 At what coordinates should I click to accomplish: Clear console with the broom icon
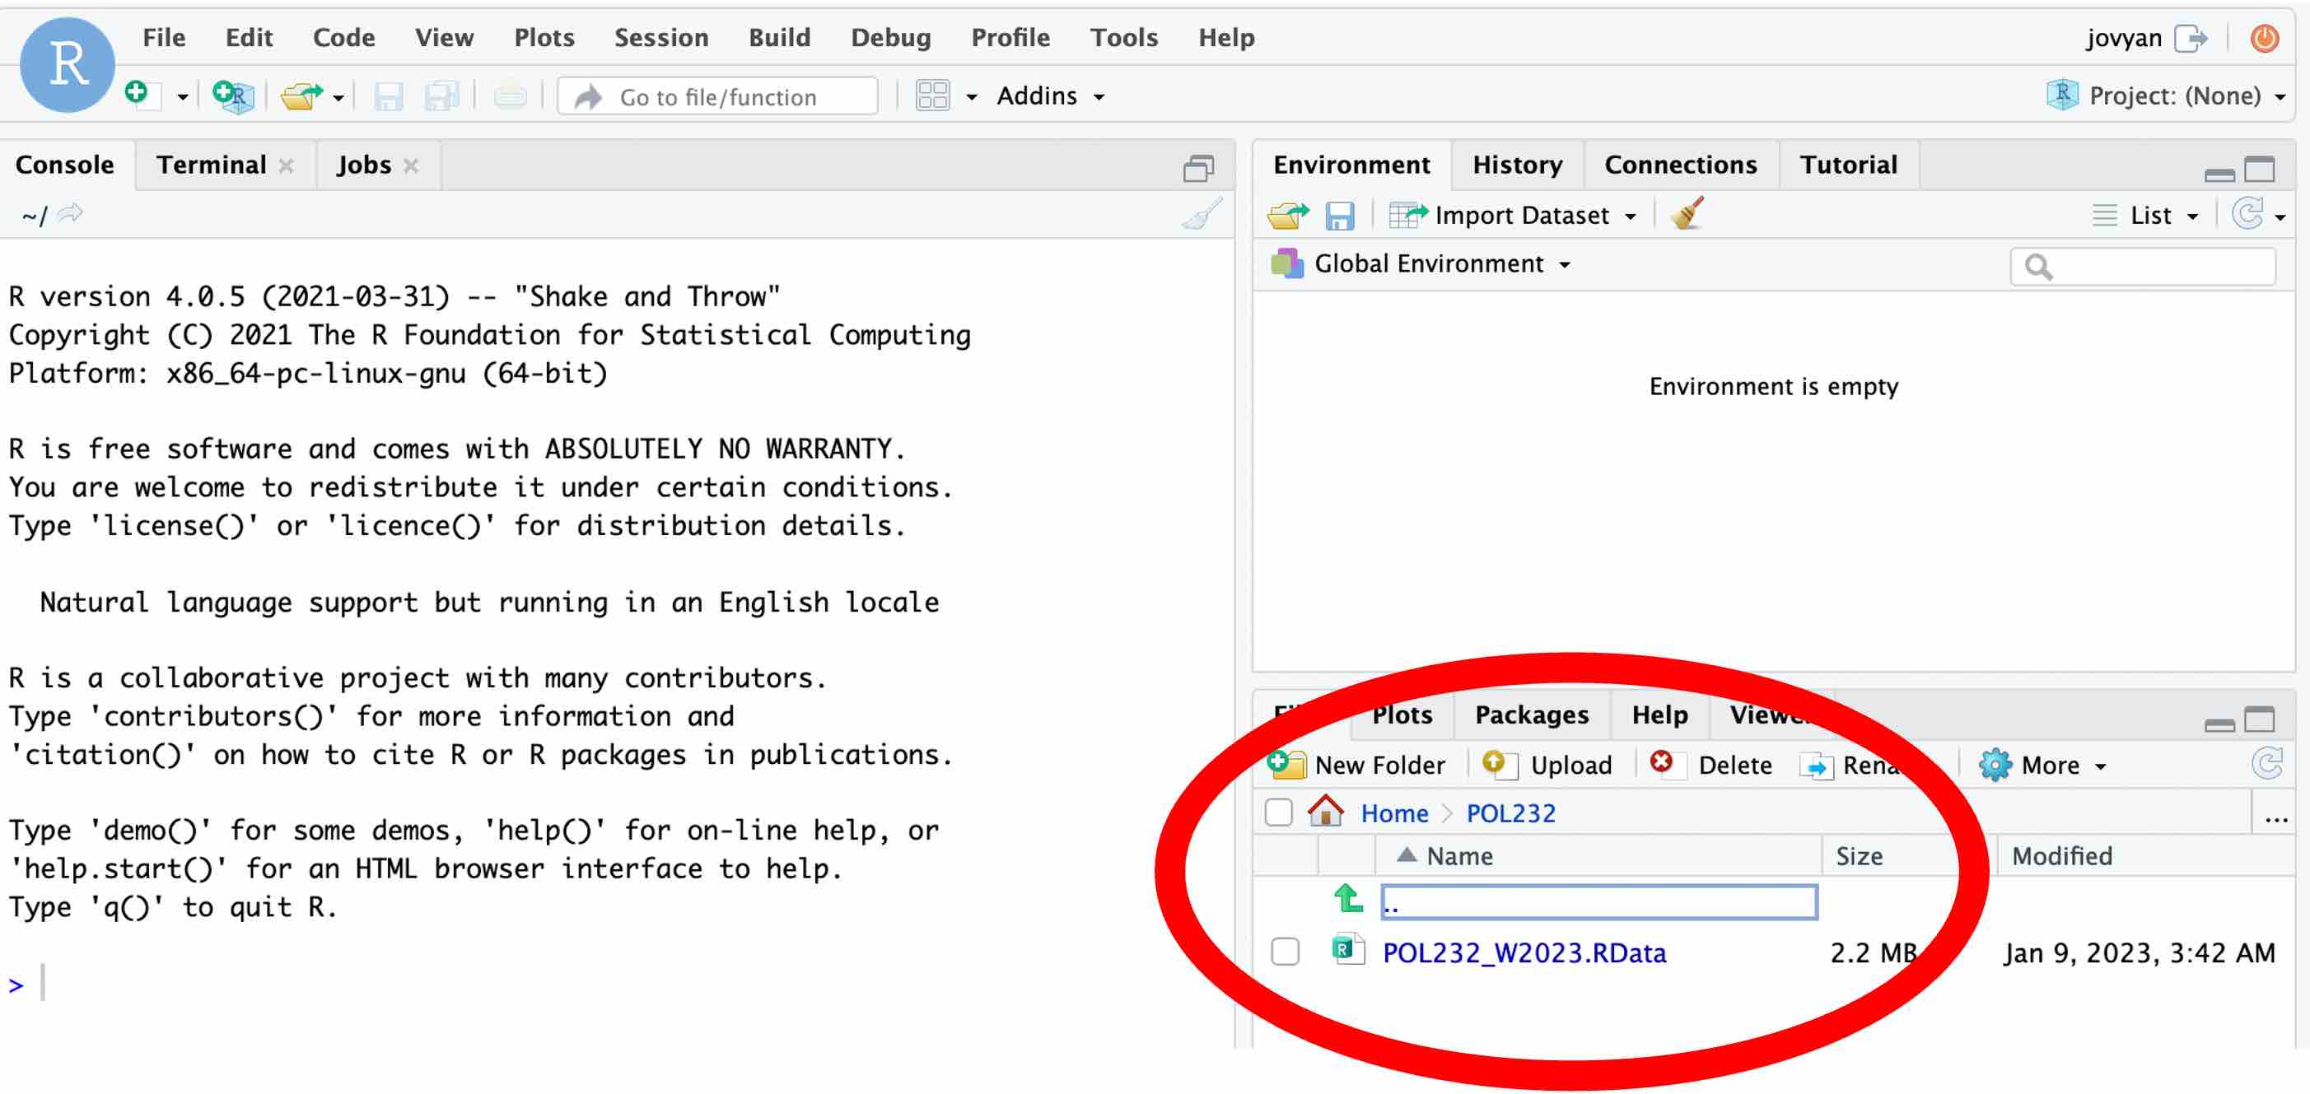point(1202,214)
